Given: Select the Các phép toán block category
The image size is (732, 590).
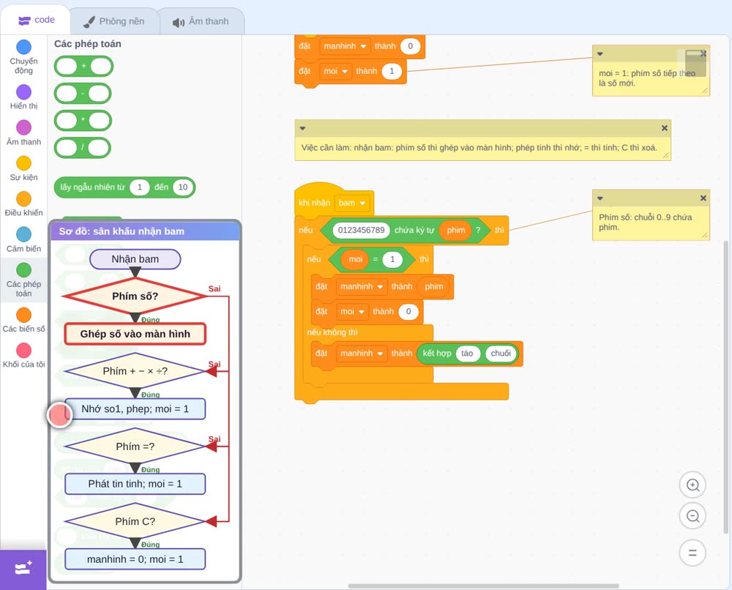Looking at the screenshot, I should 24,280.
